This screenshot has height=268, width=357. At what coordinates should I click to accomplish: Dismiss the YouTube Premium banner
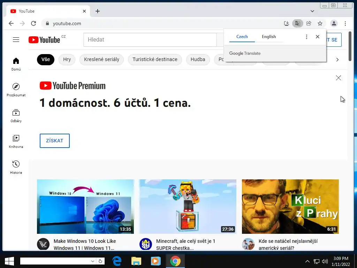click(338, 78)
